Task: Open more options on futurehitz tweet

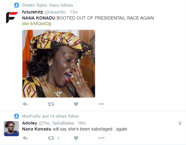Action: pos(101,104)
